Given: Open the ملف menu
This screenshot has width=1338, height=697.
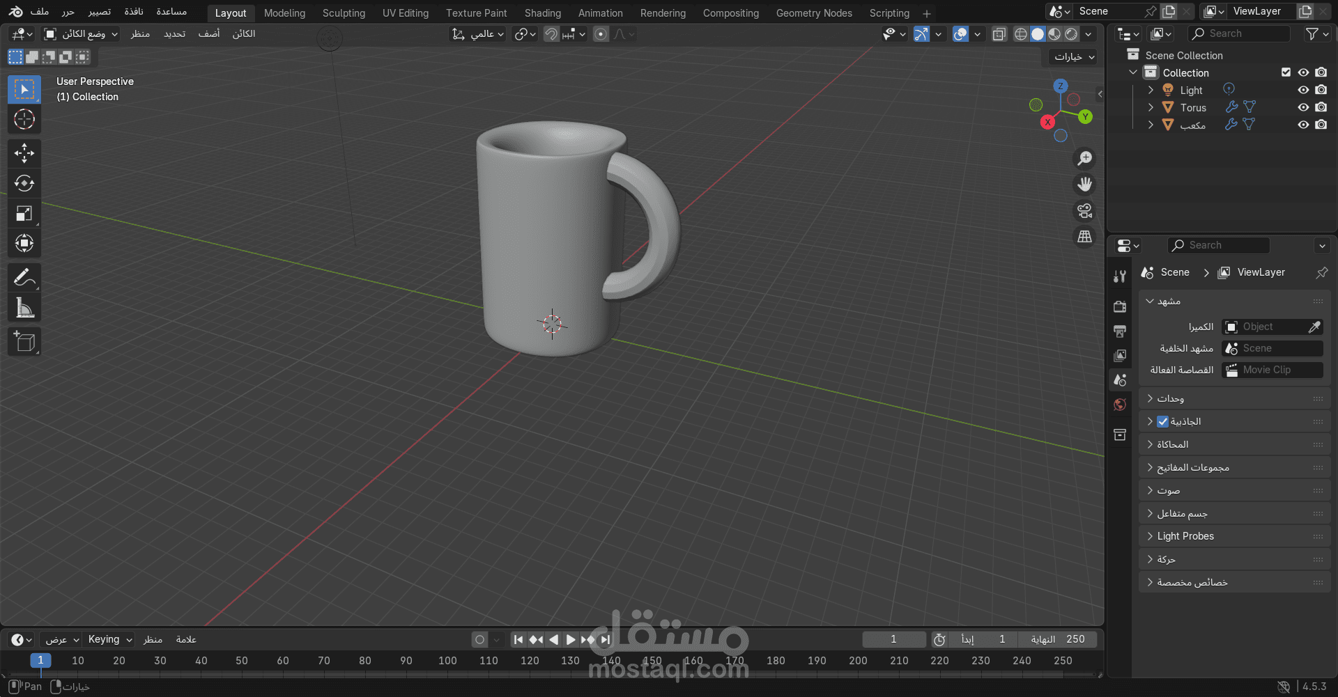Looking at the screenshot, I should [40, 12].
